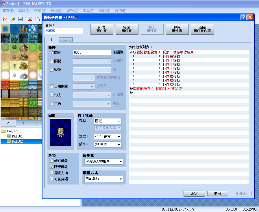This screenshot has height=212, width=259.
Task: Open the 檔案 menu
Action: (x=8, y=11)
